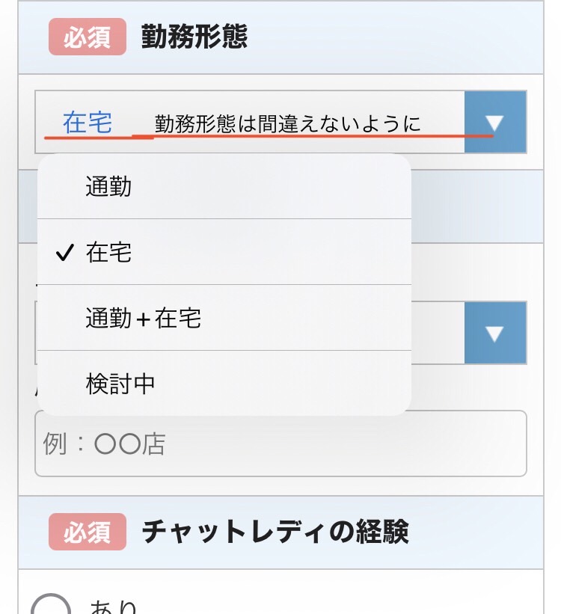Screen dimensions: 561x614
Task: Click the チャットレディの経験 section heading
Action: [x=275, y=532]
